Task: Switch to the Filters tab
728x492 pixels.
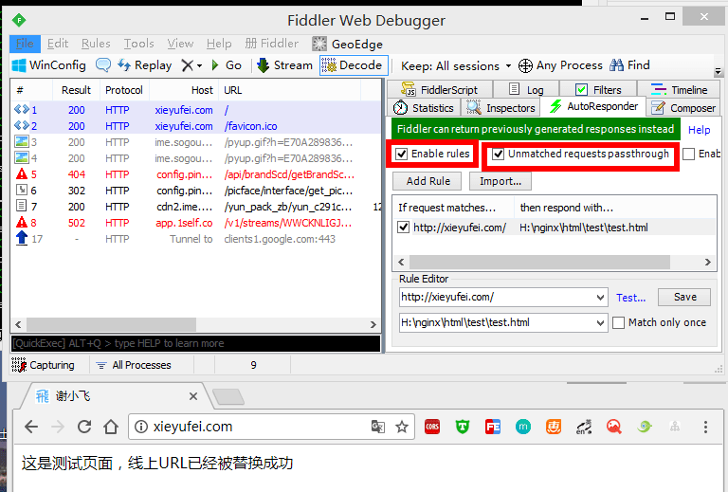Action: 598,89
